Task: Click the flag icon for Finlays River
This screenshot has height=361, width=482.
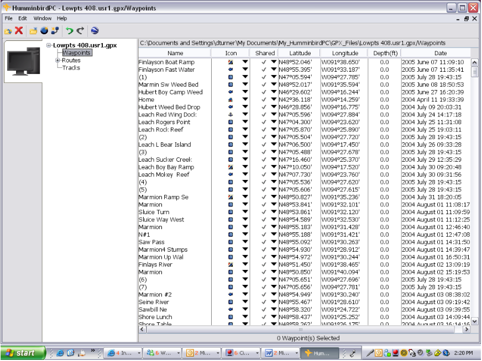Action: (230, 264)
